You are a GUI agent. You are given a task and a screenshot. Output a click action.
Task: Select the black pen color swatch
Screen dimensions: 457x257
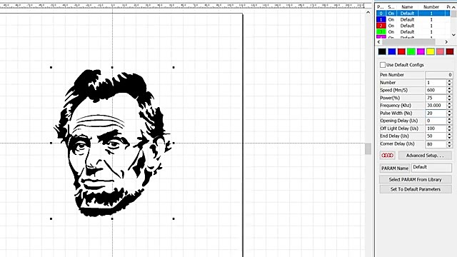point(382,51)
